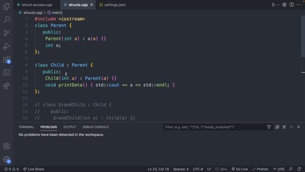Open run options dropdown arrow
Screen dimensions: 305x172
(278, 5)
